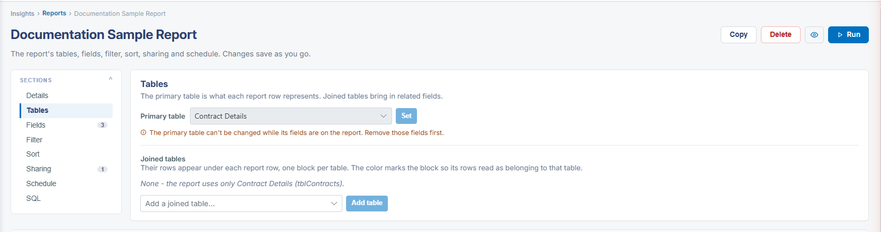Image resolution: width=881 pixels, height=232 pixels.
Task: Select the Tables section
Action: [x=66, y=110]
